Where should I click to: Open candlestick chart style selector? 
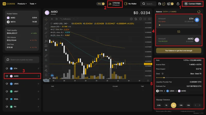(56, 19)
